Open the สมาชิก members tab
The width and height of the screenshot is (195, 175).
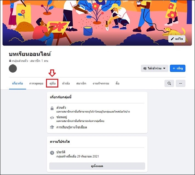click(81, 83)
